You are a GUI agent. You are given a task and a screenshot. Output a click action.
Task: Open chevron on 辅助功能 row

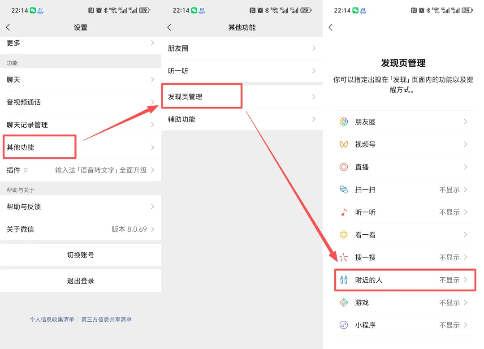click(x=314, y=119)
